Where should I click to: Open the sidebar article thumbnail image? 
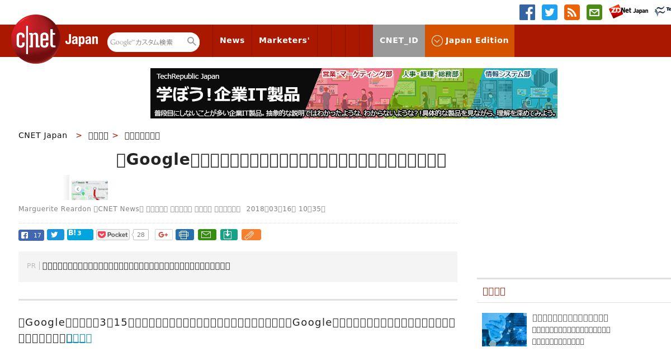[x=504, y=330]
